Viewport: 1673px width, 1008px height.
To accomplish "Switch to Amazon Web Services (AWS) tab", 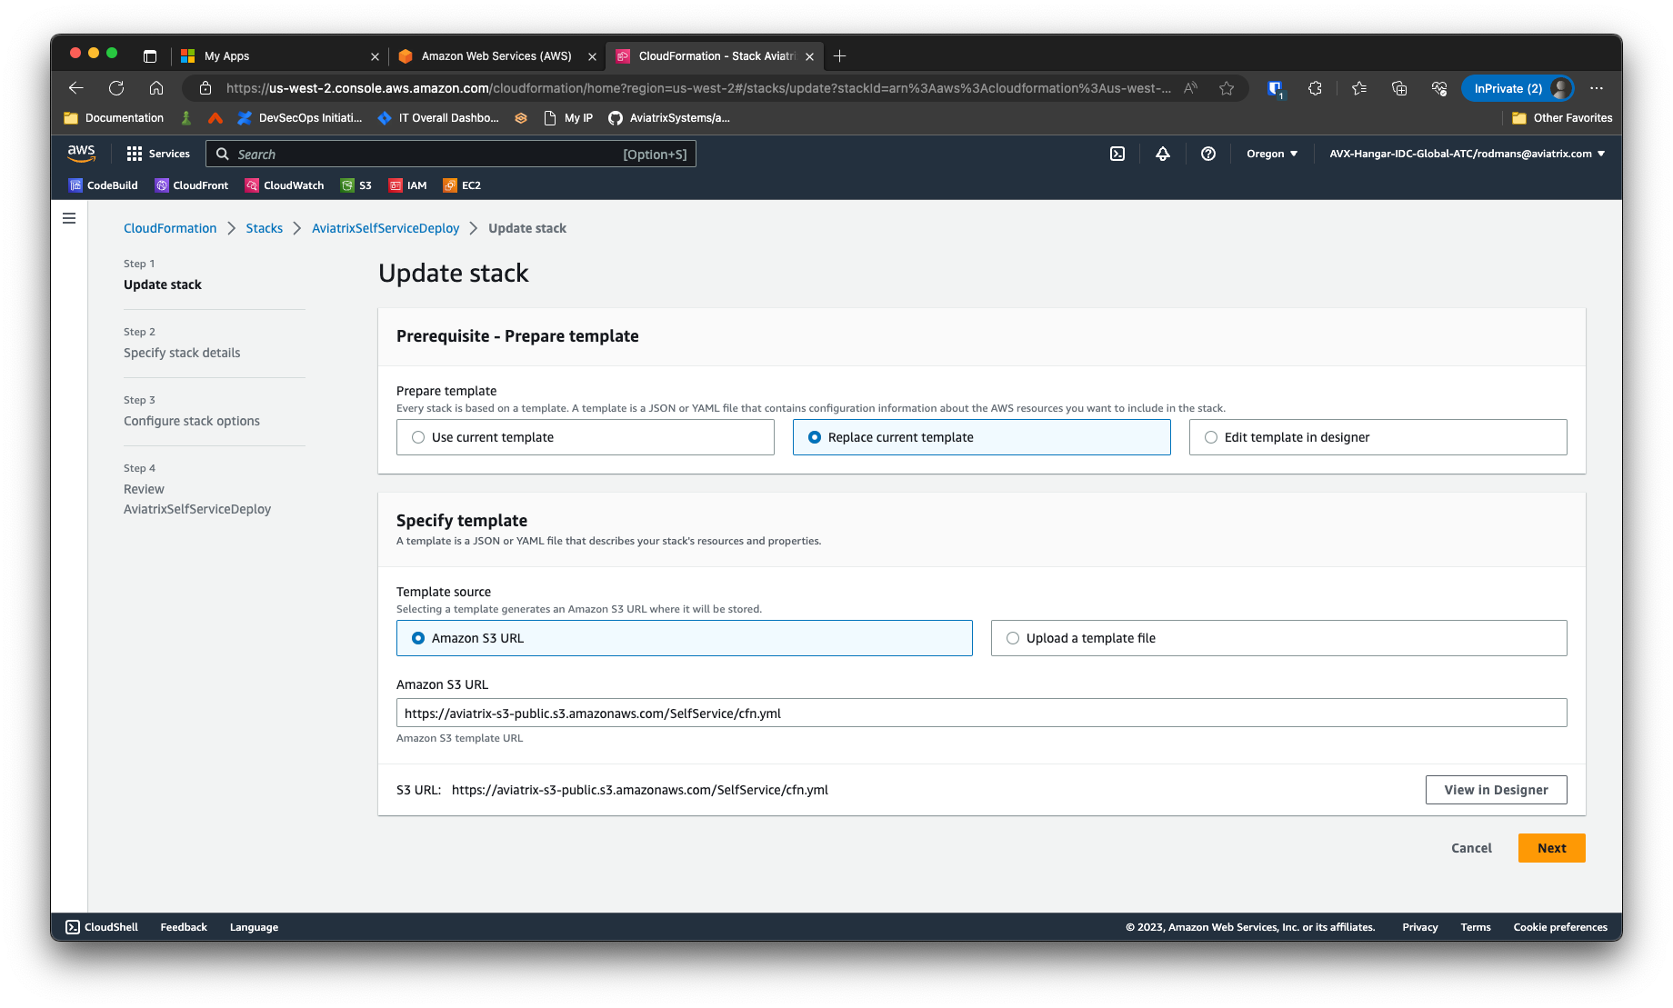I will (x=496, y=56).
